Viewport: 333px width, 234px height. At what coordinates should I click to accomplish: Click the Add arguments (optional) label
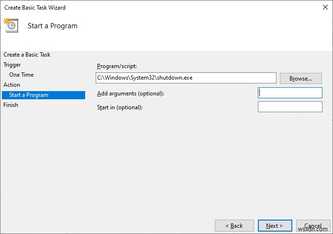coord(130,94)
